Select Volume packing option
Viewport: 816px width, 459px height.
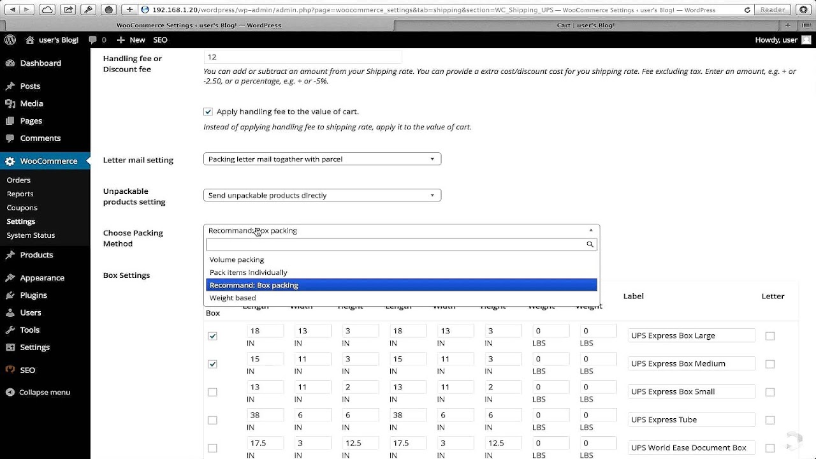tap(402, 259)
